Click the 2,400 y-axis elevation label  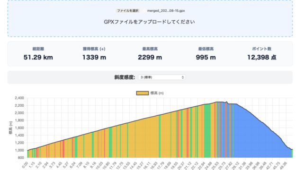pyautogui.click(x=19, y=98)
